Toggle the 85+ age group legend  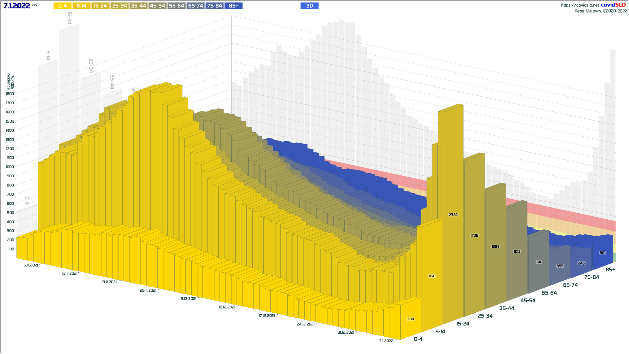point(234,6)
